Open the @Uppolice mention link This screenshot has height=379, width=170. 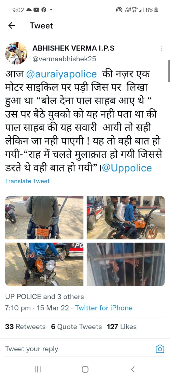(x=127, y=168)
